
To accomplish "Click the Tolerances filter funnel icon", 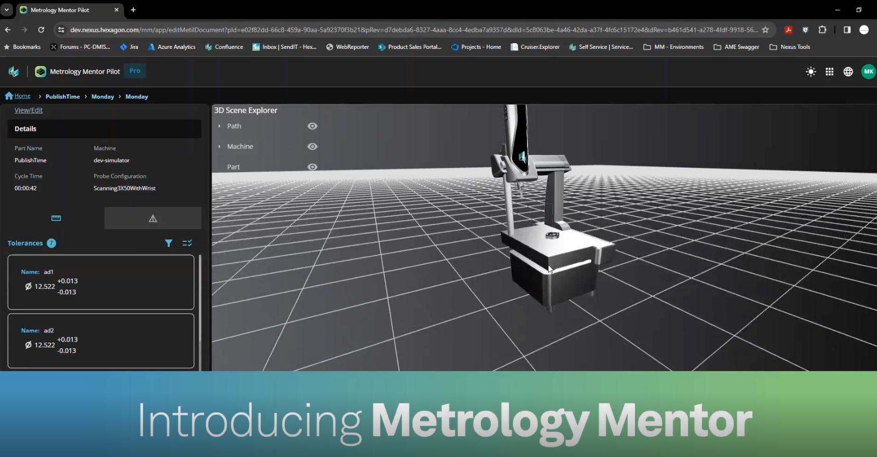I will pyautogui.click(x=169, y=243).
